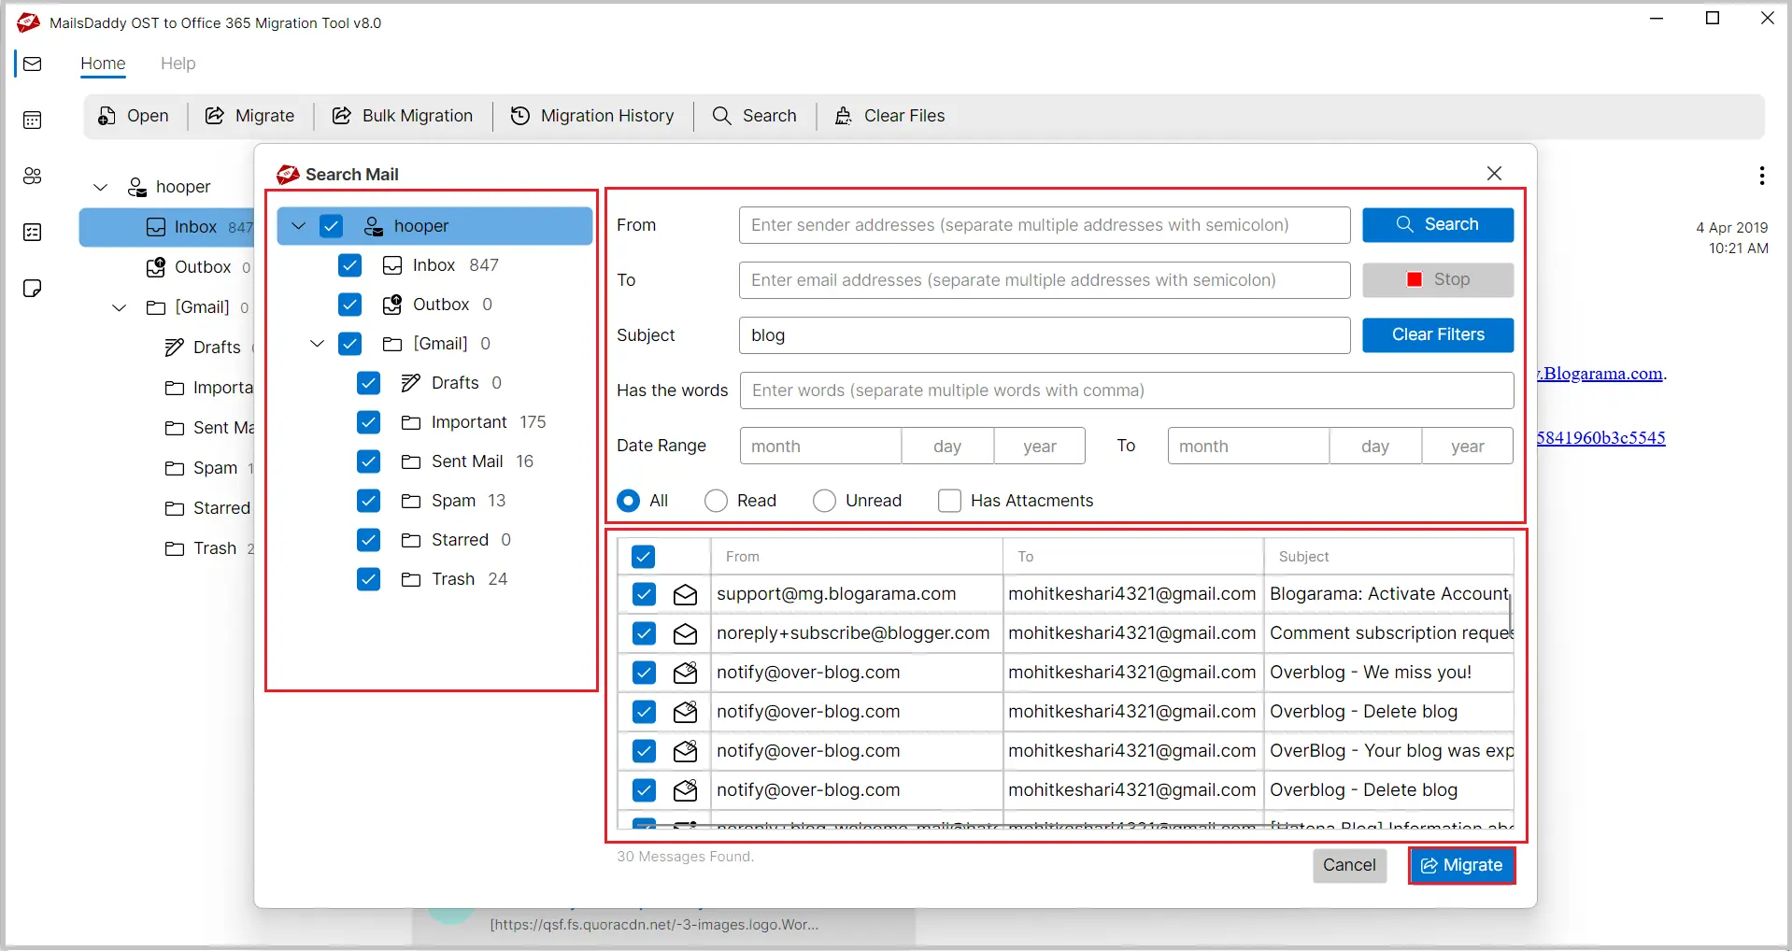This screenshot has height=951, width=1792.
Task: Open Bulk Migration from toolbar
Action: point(403,116)
